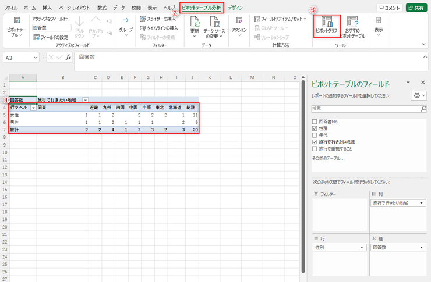
Task: Click the 共有 (Share) button
Action: [416, 8]
